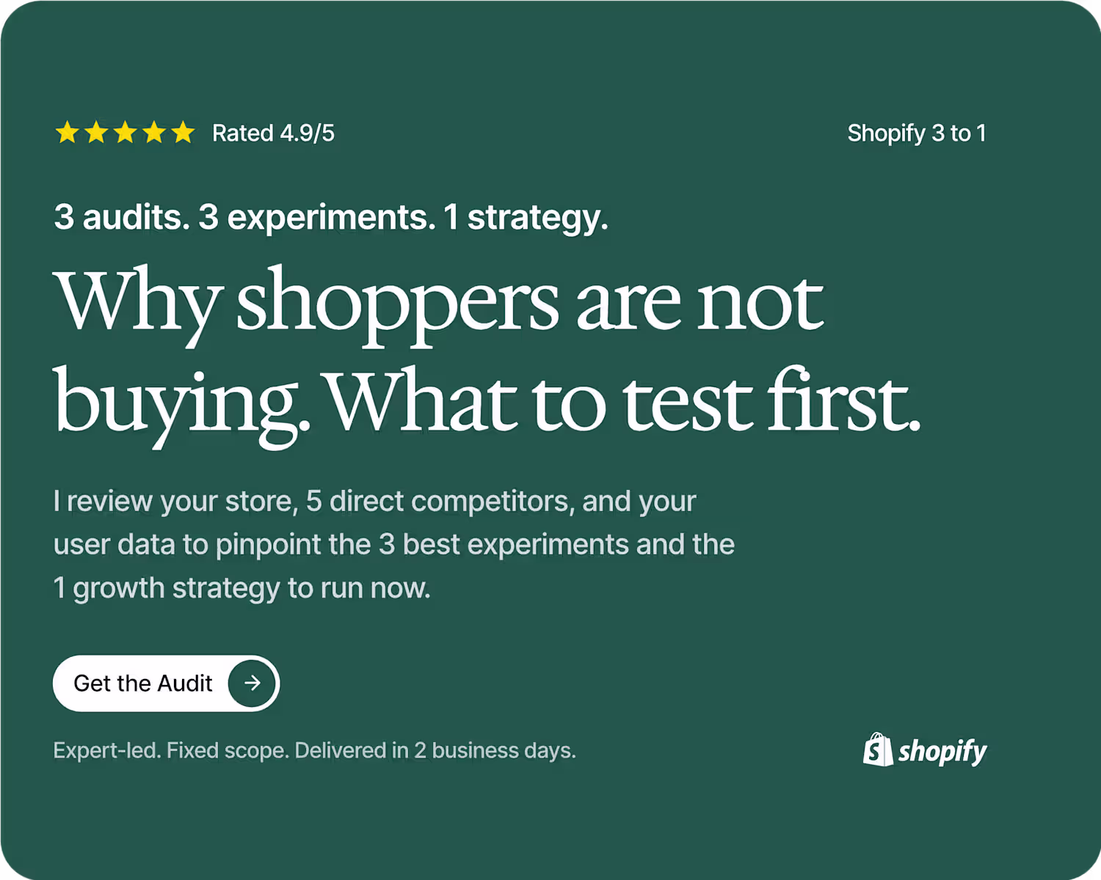Click the Rated 4.9/5 text
Image resolution: width=1101 pixels, height=880 pixels.
(x=273, y=133)
